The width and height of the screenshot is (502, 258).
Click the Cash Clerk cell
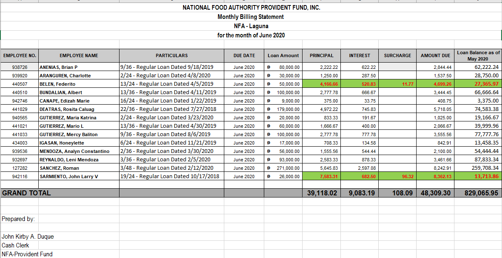point(19,245)
